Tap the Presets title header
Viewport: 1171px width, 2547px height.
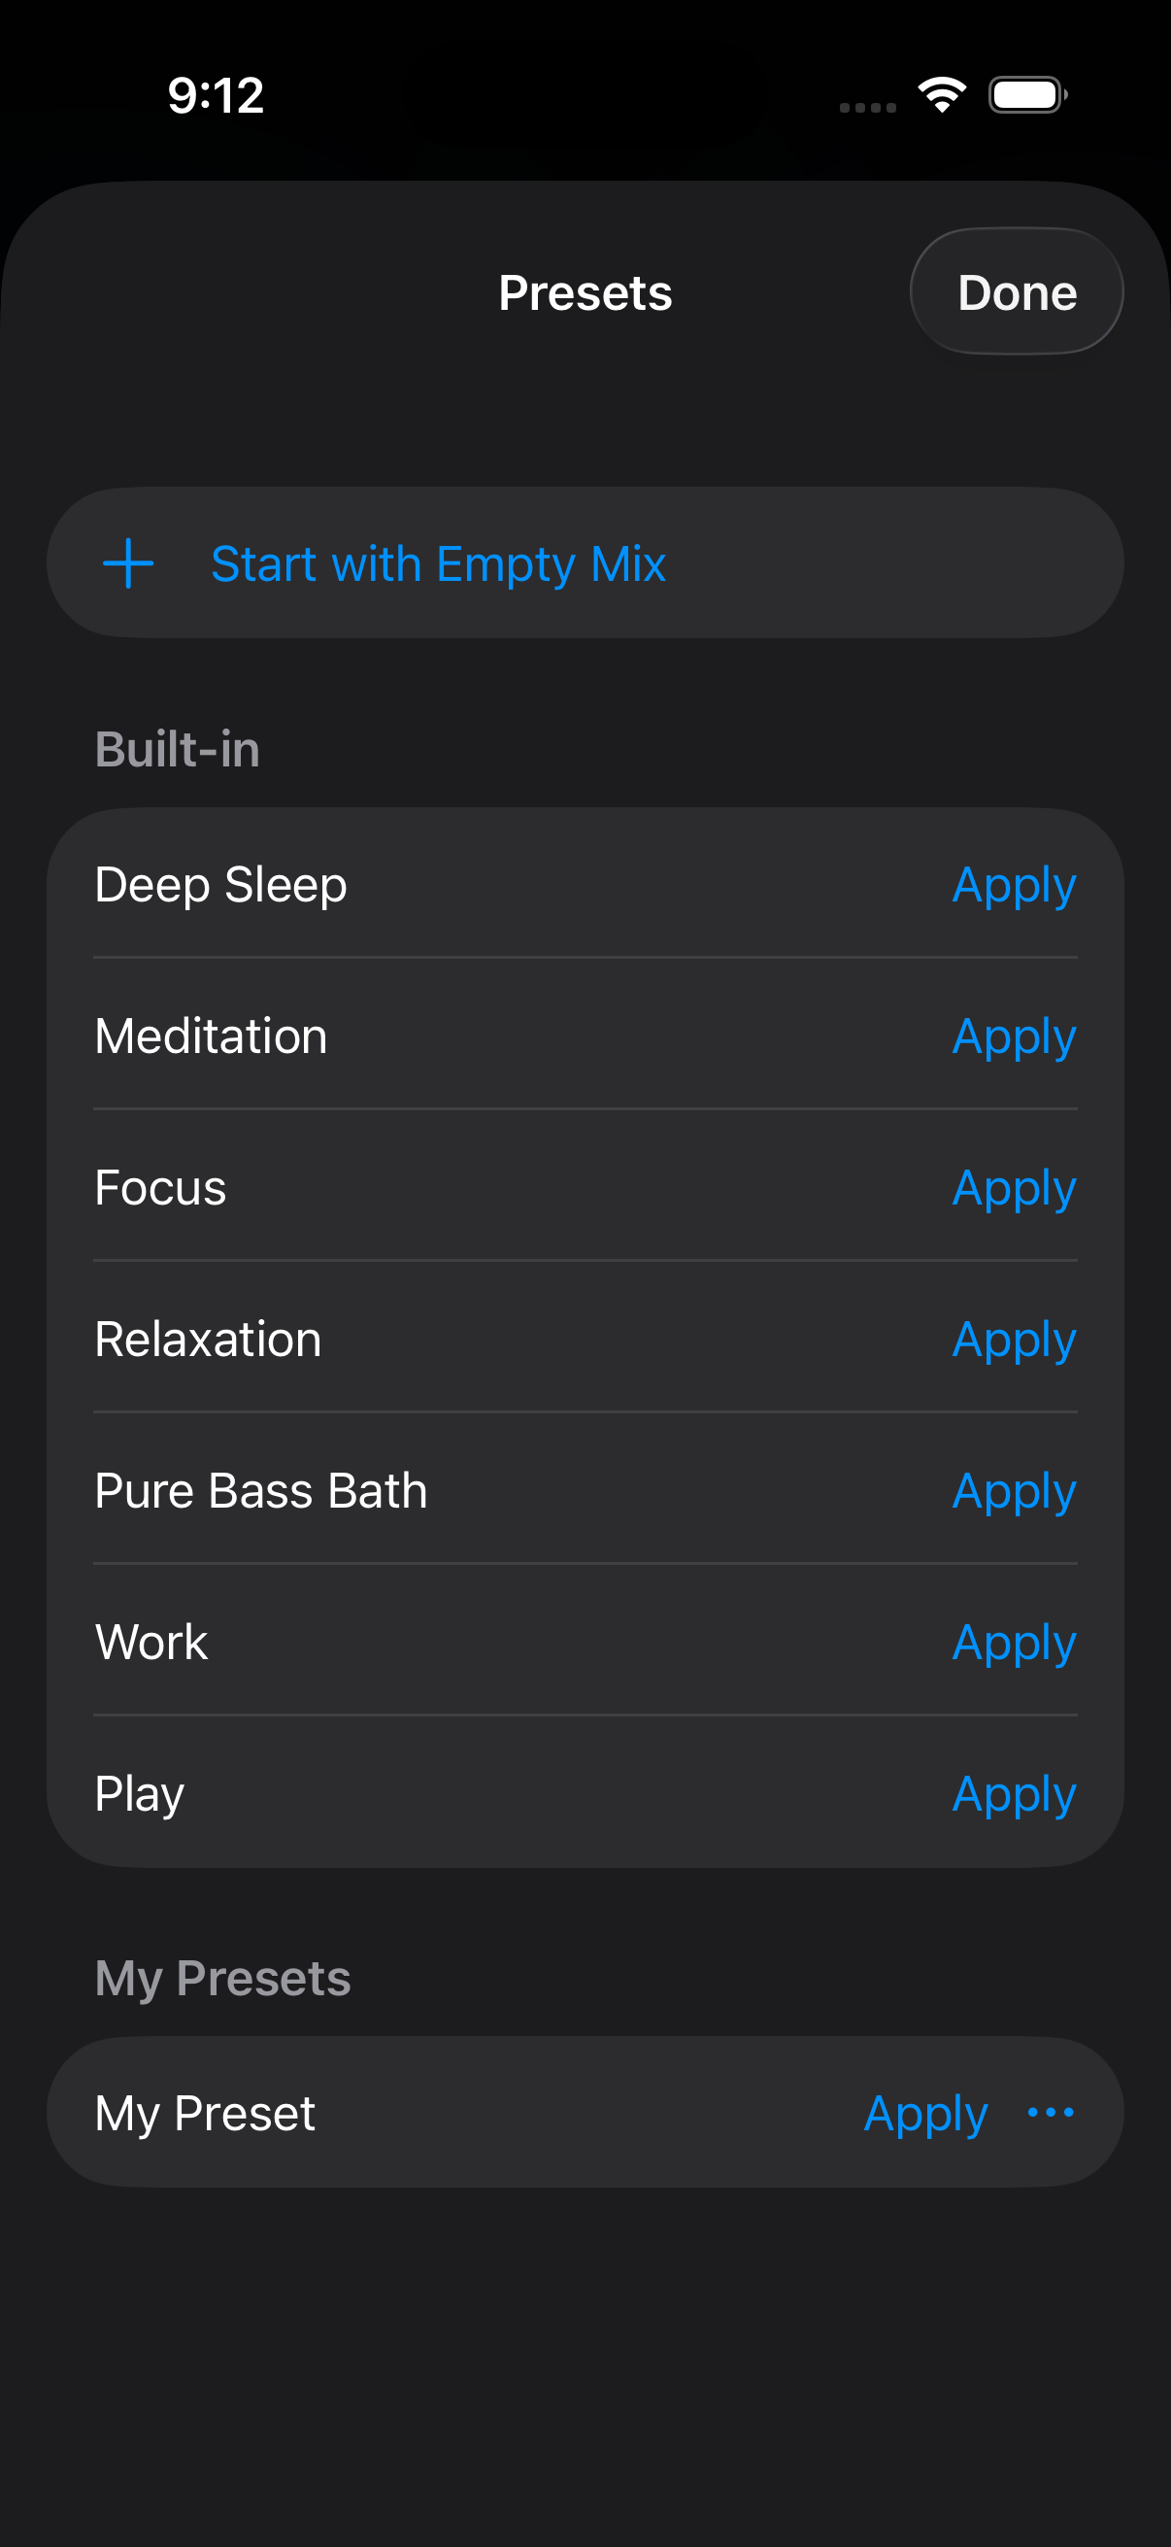pos(585,292)
